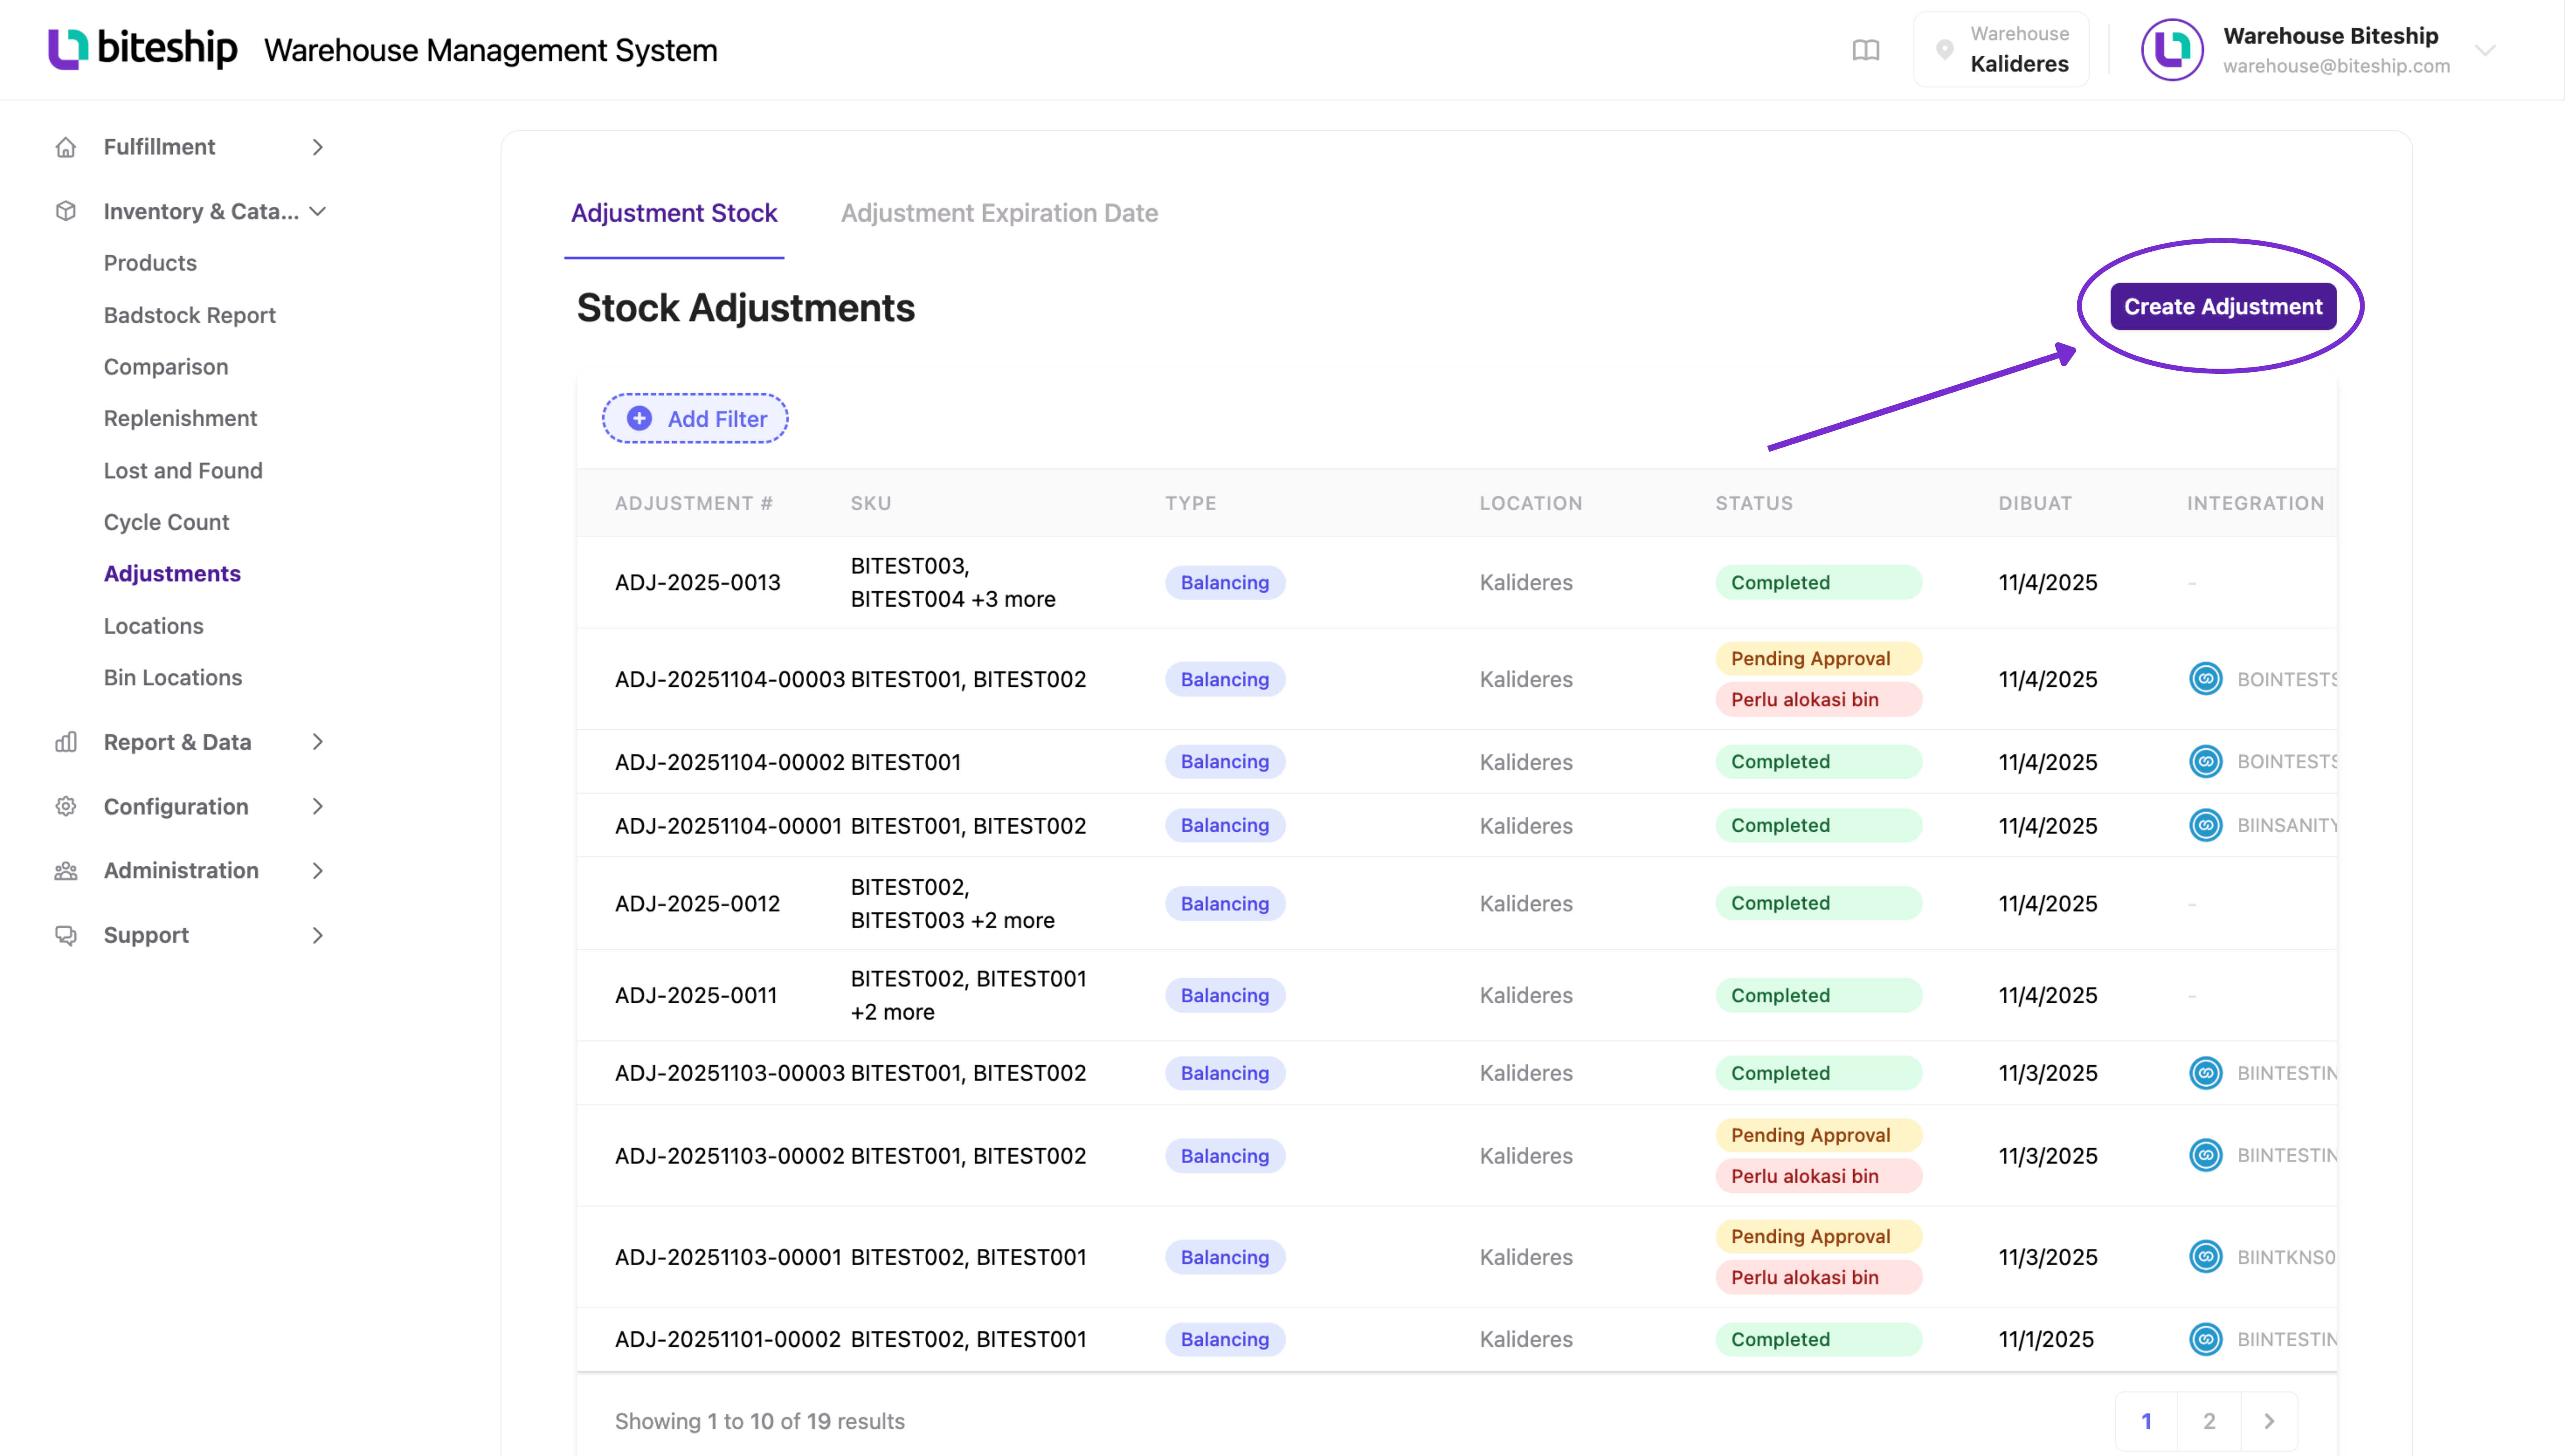2565x1456 pixels.
Task: Click integration icon for ADJ-20251103-00002
Action: coord(2206,1155)
